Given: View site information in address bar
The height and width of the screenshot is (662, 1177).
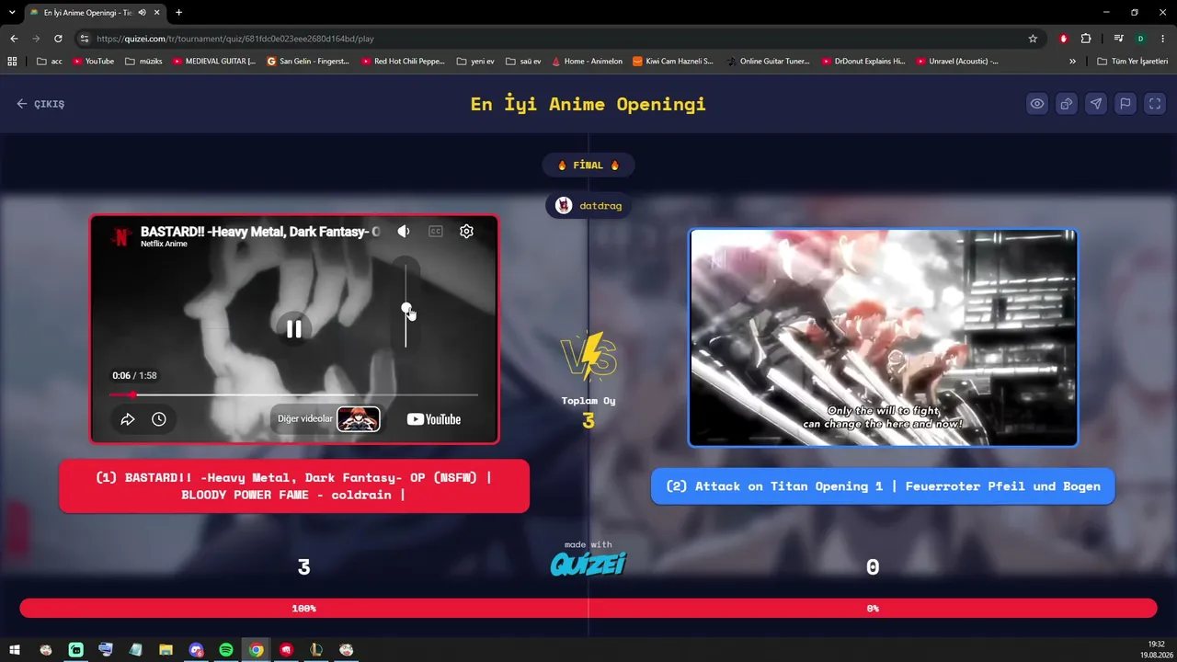Looking at the screenshot, I should point(84,39).
